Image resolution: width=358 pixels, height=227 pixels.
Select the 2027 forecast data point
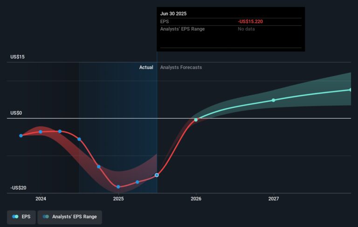[x=274, y=100]
